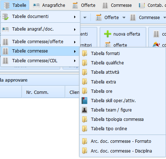Click the Tabelle anagraf./doc. card icon

(5, 29)
